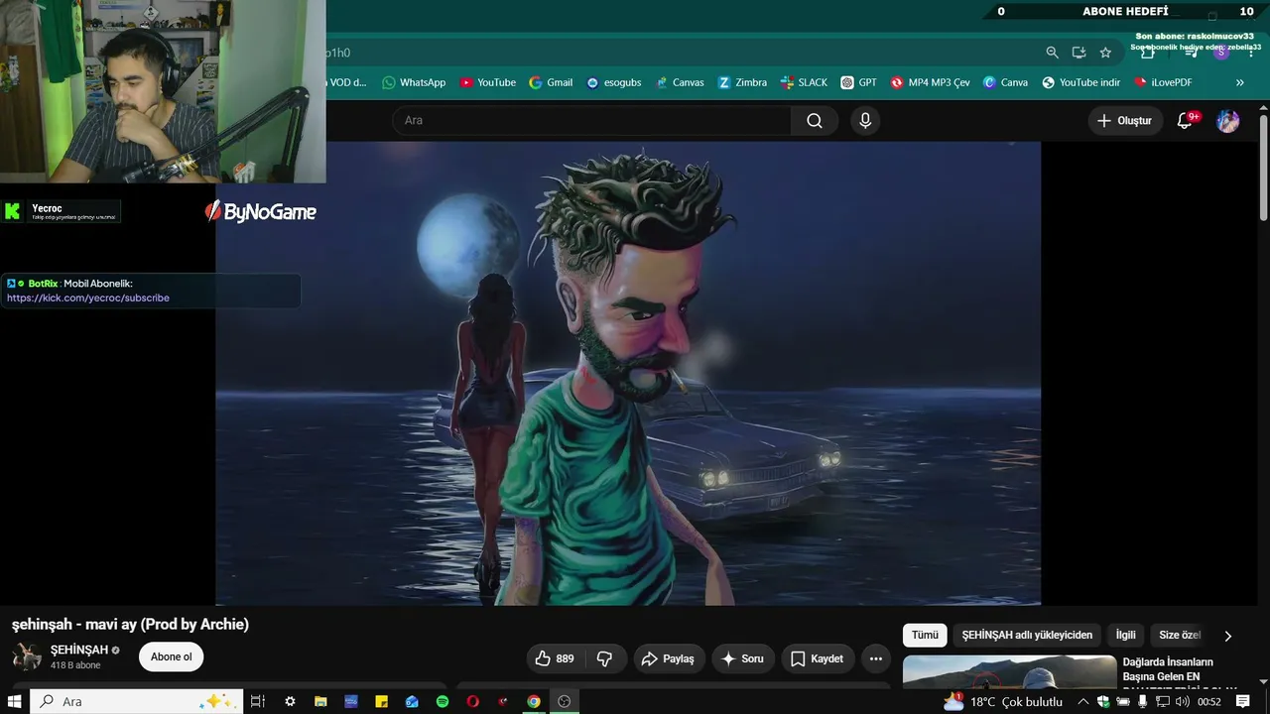Show more filter chips with right arrow

click(x=1227, y=636)
